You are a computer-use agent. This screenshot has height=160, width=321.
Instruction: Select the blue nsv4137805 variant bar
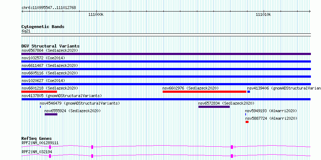coord(166,99)
